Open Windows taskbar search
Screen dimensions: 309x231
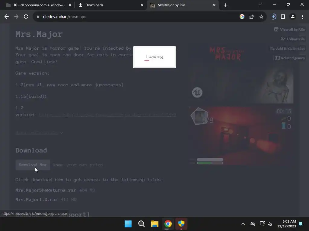pos(141,224)
